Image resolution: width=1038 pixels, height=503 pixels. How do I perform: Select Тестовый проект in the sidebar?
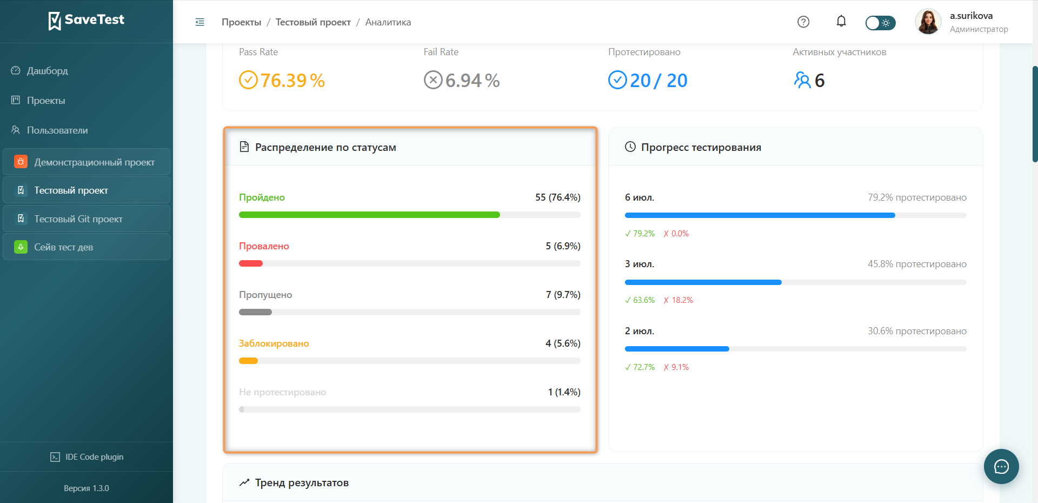coord(86,190)
